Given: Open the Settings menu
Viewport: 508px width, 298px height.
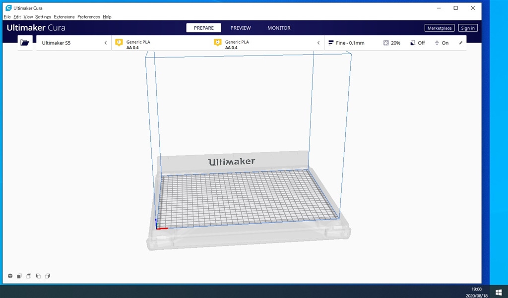Looking at the screenshot, I should [x=43, y=17].
